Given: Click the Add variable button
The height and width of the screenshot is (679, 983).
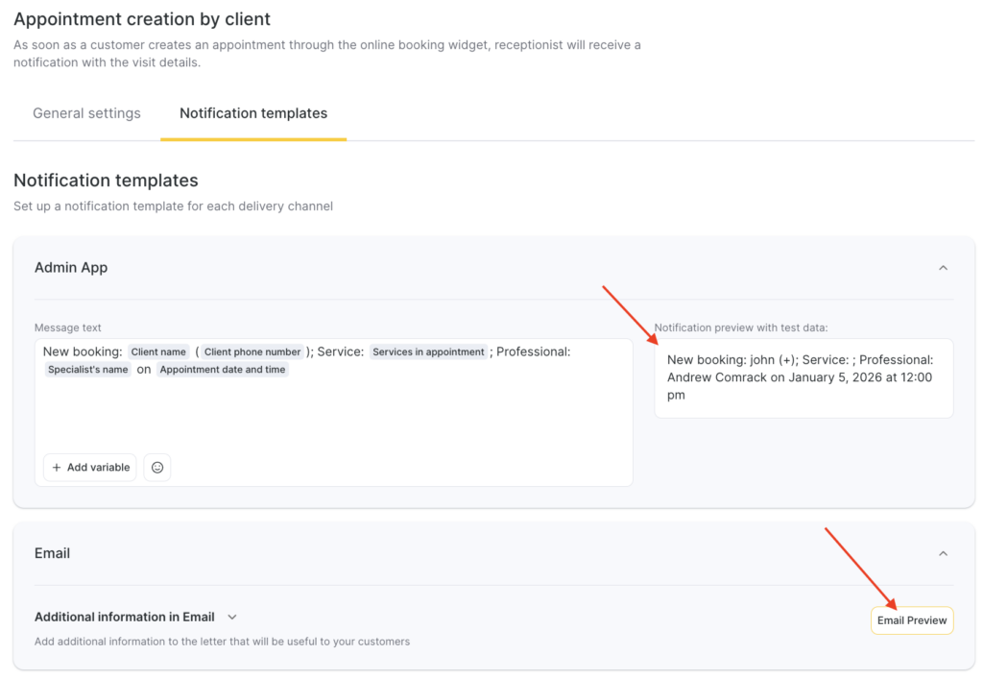Looking at the screenshot, I should (90, 468).
